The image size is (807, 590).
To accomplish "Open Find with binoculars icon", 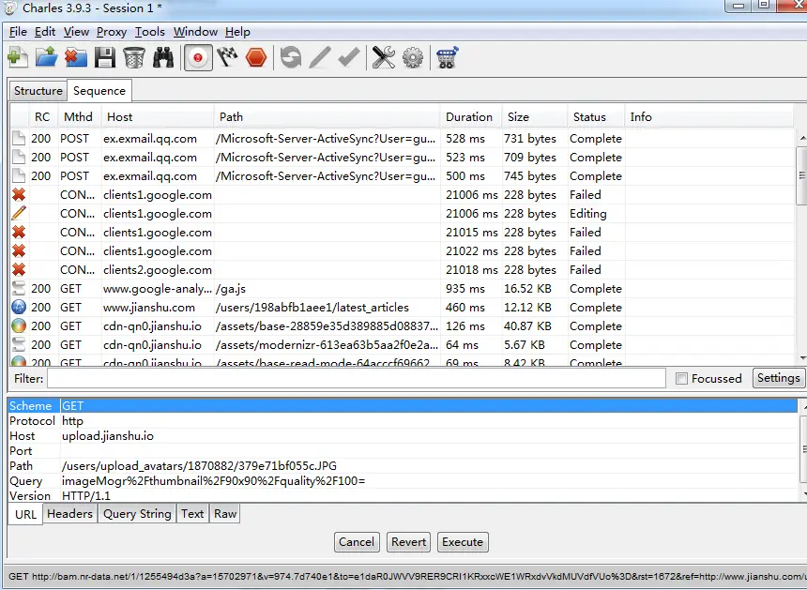I will [x=163, y=57].
